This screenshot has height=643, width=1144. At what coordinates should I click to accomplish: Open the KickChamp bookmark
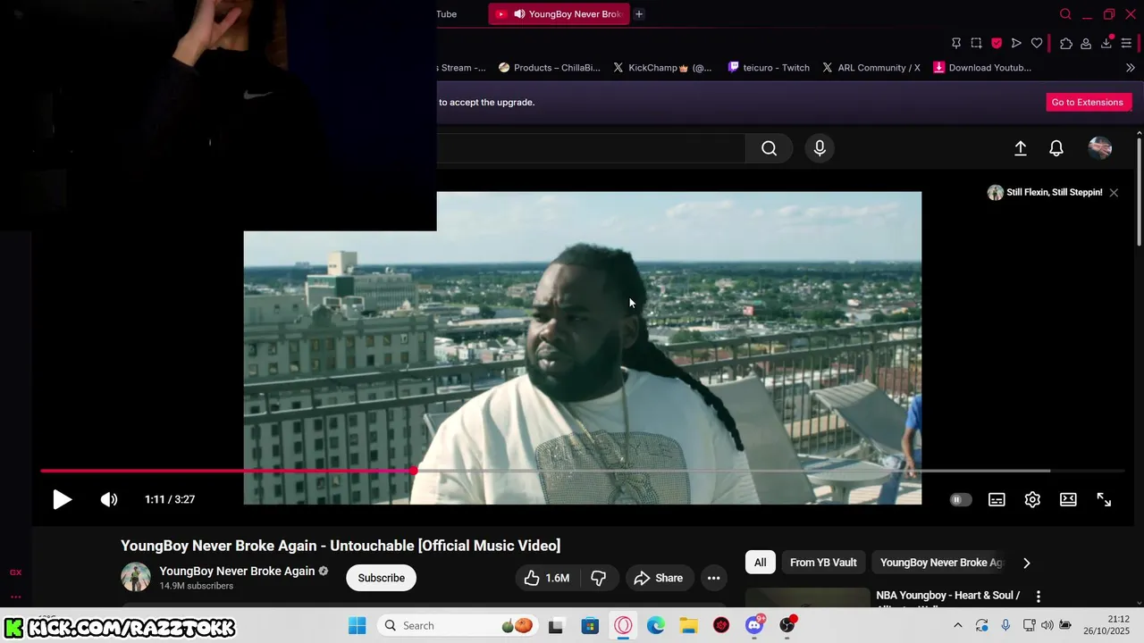pos(662,67)
